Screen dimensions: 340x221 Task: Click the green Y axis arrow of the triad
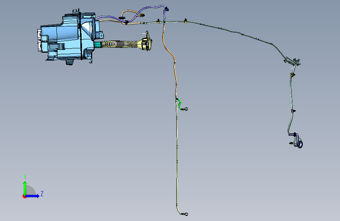click(25, 188)
